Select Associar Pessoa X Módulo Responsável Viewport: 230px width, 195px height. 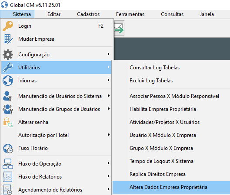pyautogui.click(x=171, y=96)
